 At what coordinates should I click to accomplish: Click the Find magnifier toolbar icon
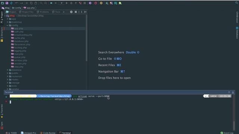[x=41, y=3]
